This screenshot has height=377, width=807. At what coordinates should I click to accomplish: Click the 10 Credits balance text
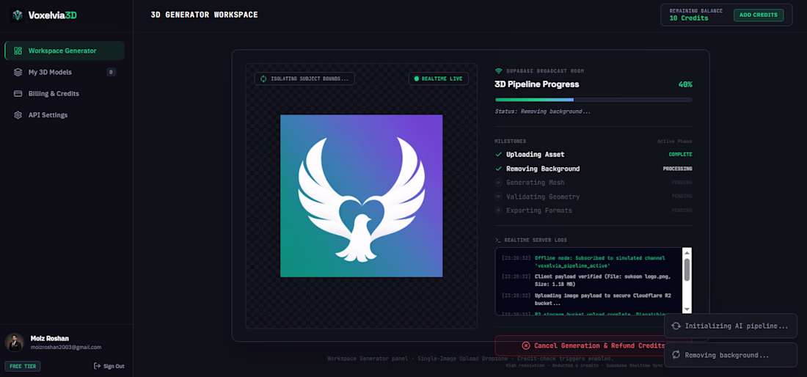click(x=689, y=18)
